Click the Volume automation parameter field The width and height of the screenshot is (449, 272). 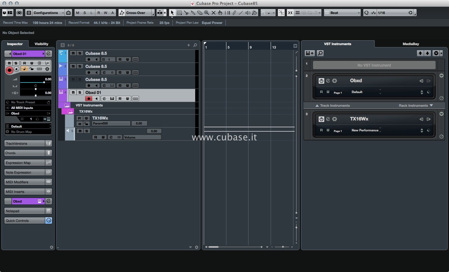[142, 137]
